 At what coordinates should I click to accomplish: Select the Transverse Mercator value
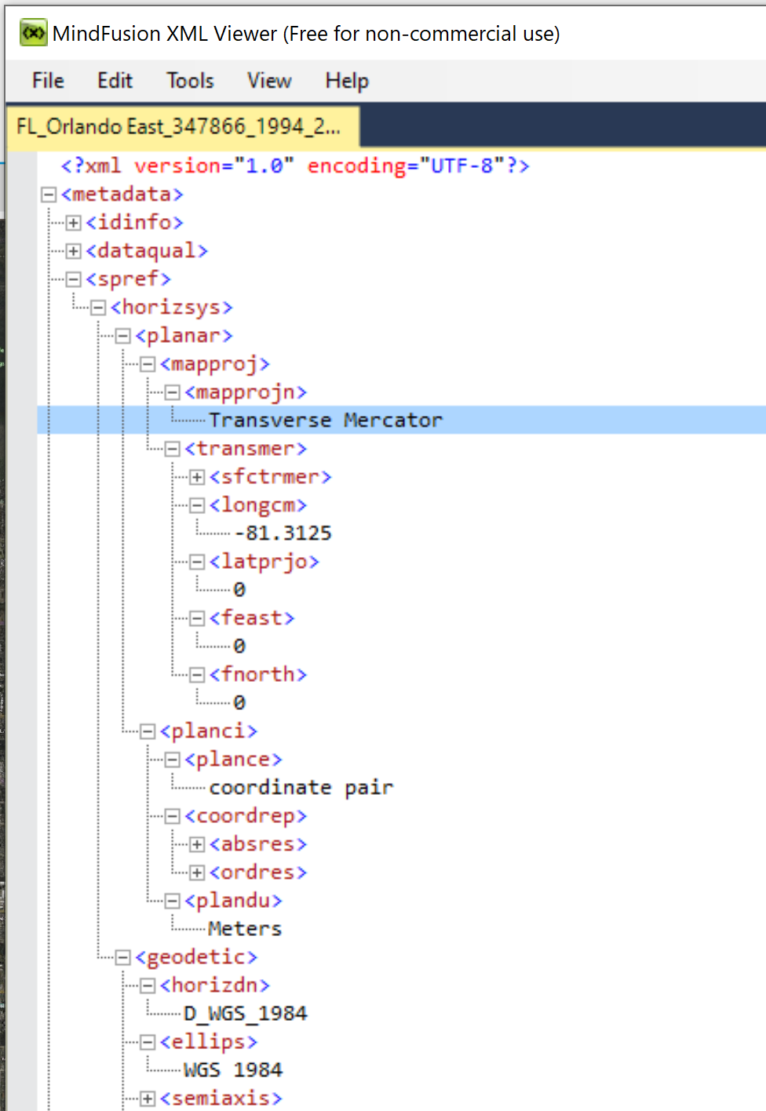[326, 420]
